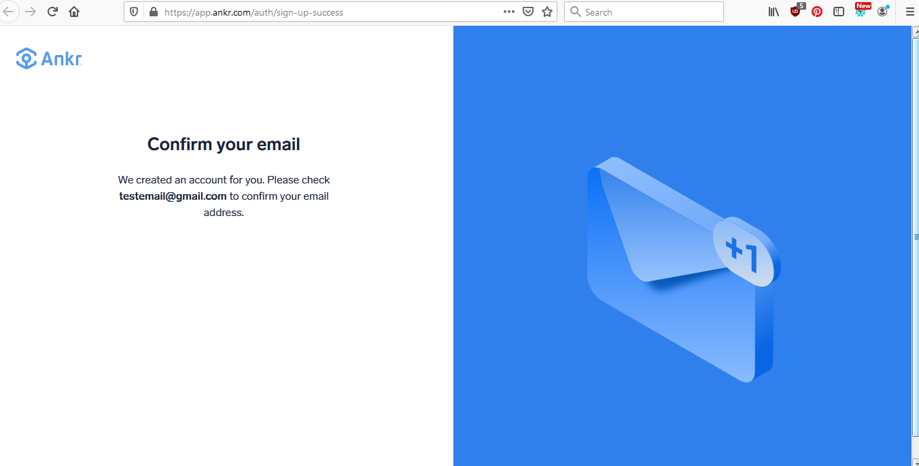Focus the Search box
The width and height of the screenshot is (919, 466).
[644, 12]
